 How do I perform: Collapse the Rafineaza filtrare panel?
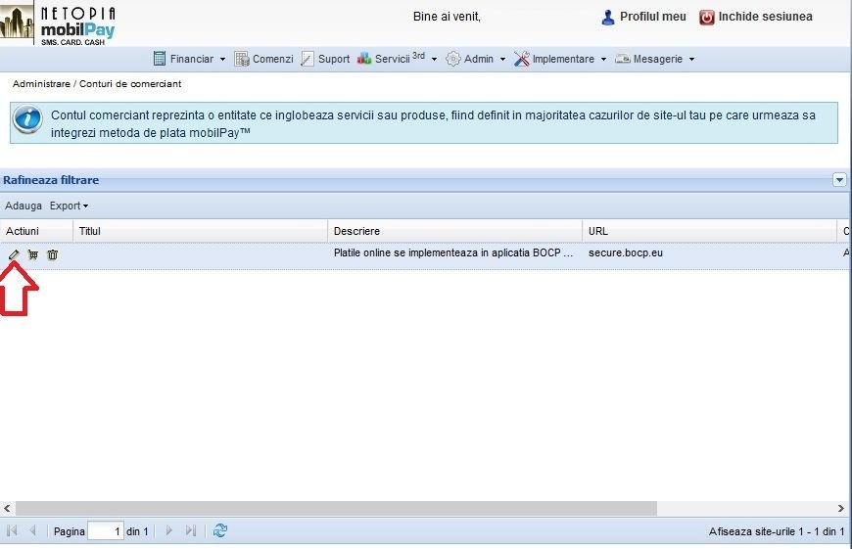click(x=839, y=180)
